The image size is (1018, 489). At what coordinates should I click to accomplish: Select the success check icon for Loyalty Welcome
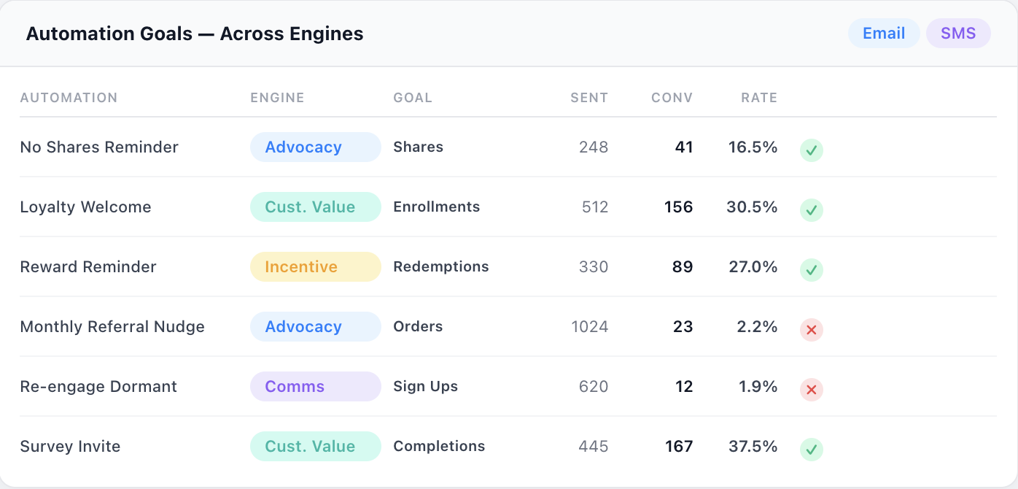click(x=811, y=210)
